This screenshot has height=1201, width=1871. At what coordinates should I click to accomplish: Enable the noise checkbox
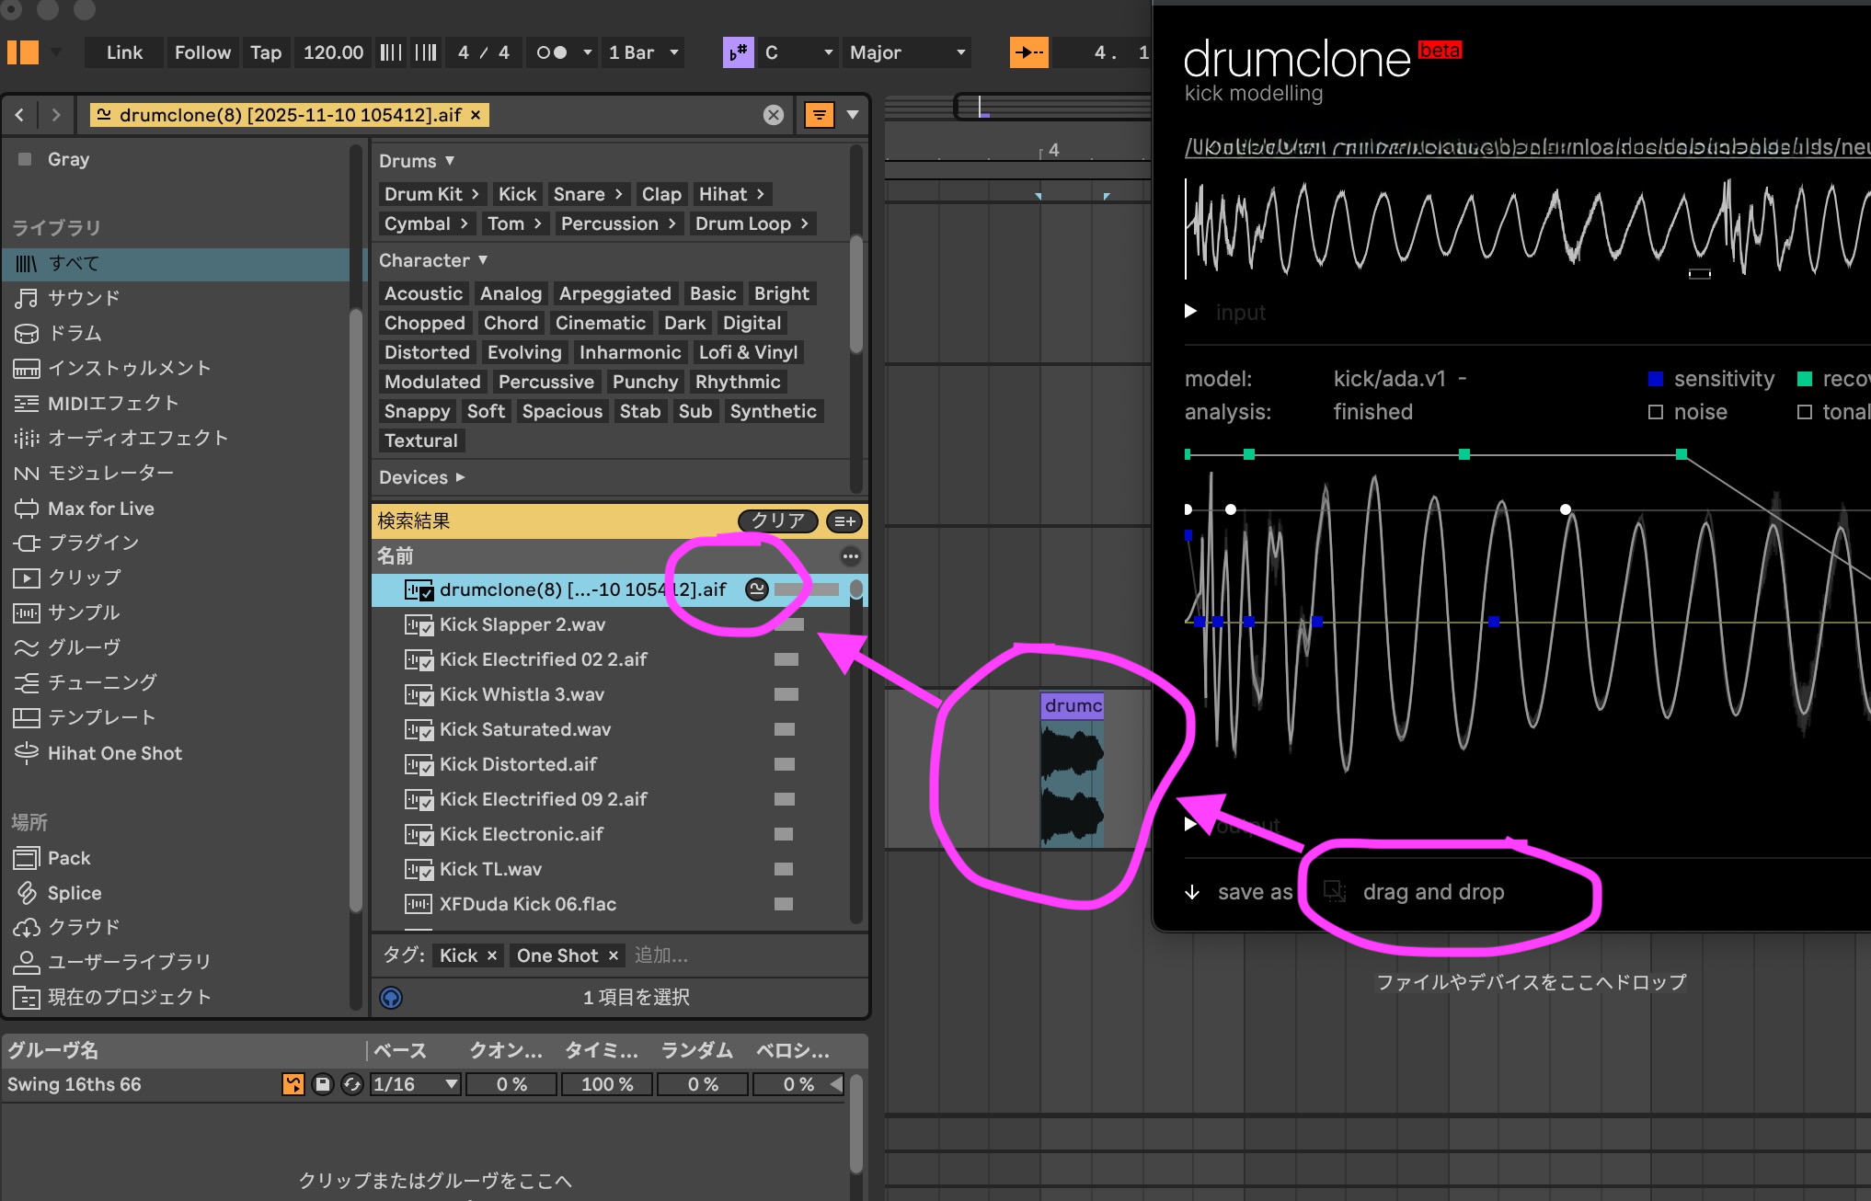(1656, 412)
